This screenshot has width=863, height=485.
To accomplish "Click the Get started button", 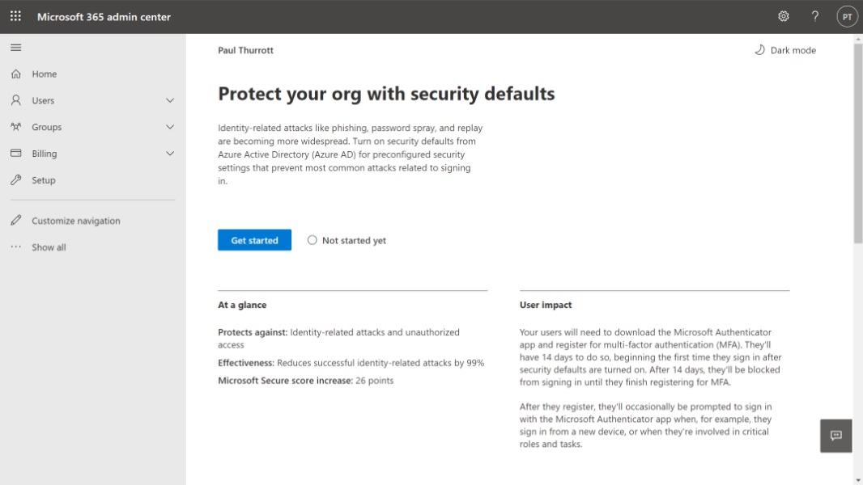I will (x=254, y=240).
